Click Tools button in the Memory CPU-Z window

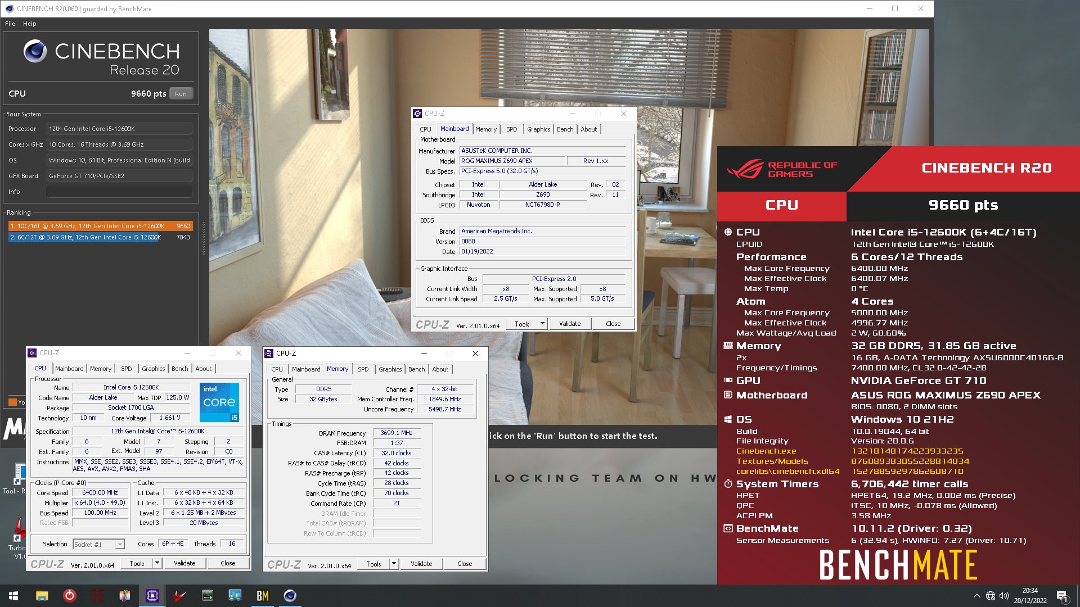pyautogui.click(x=373, y=564)
